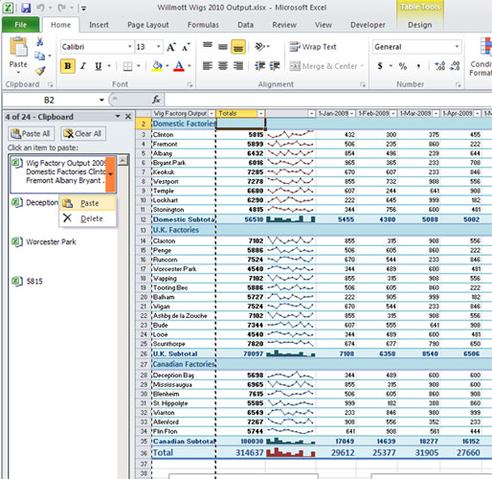Open the Font group dialog launcher

pyautogui.click(x=190, y=84)
